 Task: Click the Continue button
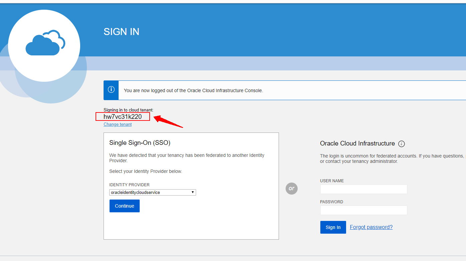point(125,206)
